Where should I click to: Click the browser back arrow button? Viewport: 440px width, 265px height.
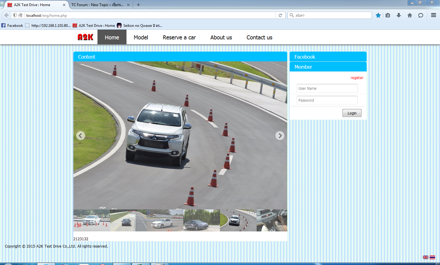(x=6, y=15)
